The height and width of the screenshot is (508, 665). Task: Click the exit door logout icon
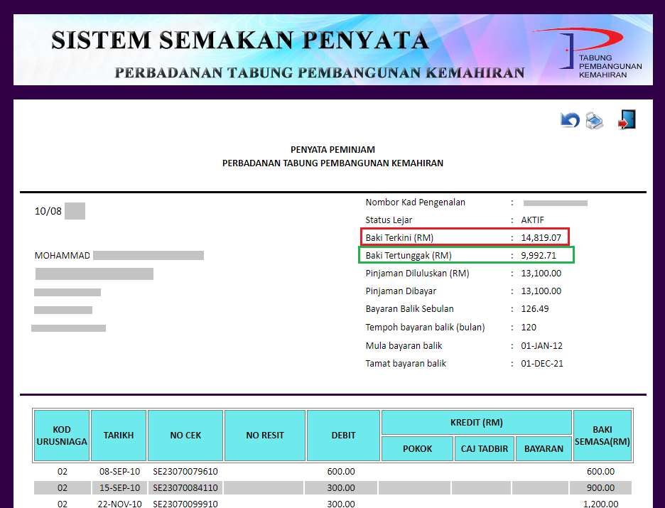627,119
